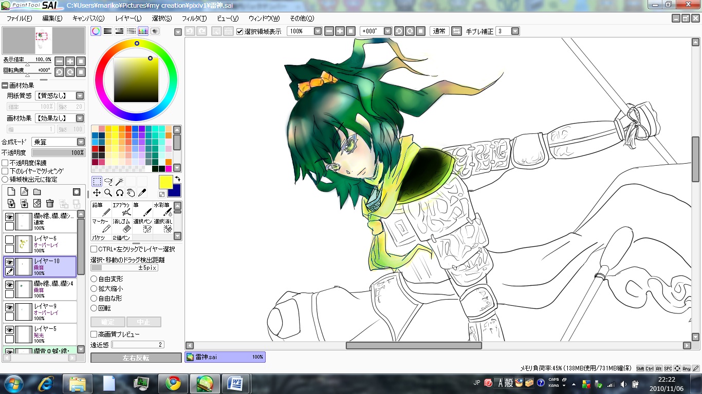Enable the 不透明度保護 checkbox
702x394 pixels.
(x=5, y=163)
